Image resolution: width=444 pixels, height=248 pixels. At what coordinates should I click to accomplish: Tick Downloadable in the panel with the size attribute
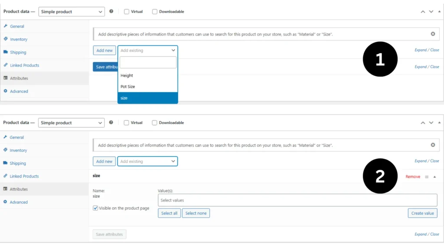coord(154,123)
